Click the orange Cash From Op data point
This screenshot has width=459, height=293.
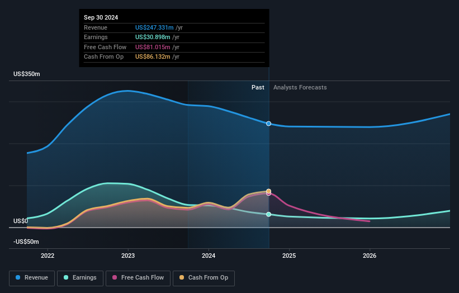pos(268,191)
